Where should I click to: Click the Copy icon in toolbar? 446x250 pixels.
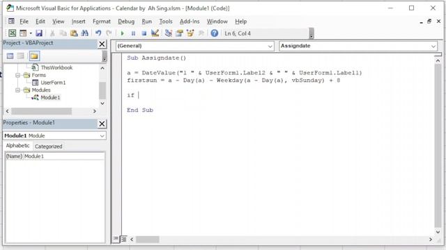[x=63, y=33]
